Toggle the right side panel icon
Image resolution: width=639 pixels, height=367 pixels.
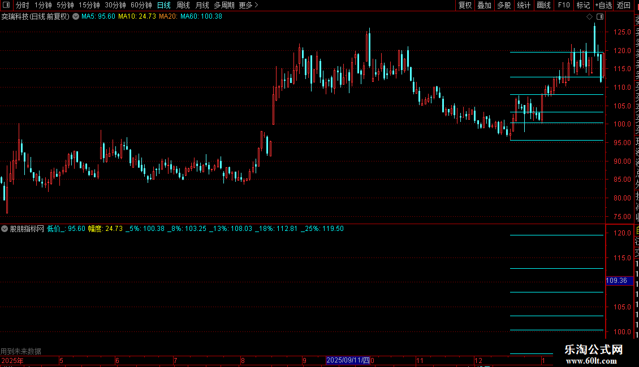coord(600,17)
